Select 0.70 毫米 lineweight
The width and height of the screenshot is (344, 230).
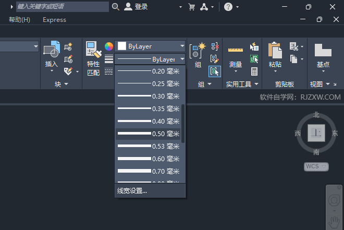148,171
